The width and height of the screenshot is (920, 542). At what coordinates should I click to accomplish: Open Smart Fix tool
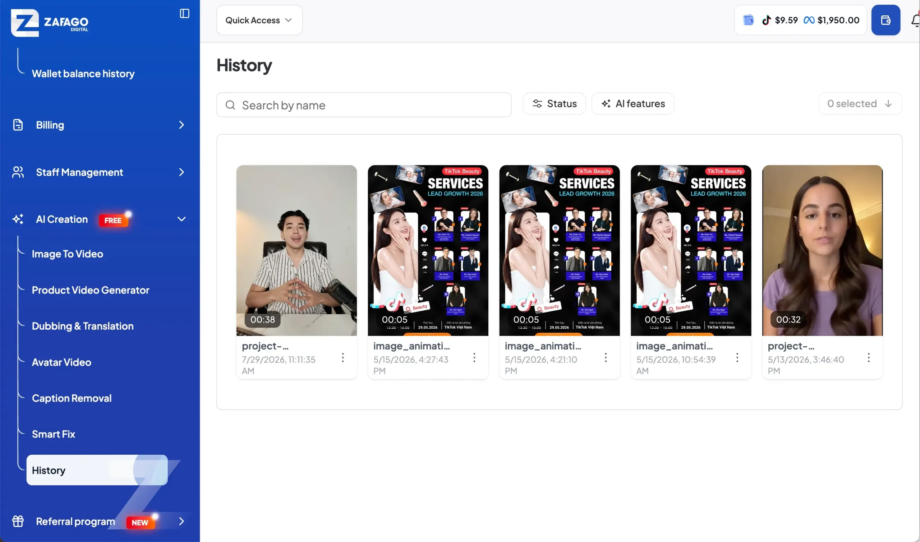pyautogui.click(x=54, y=434)
